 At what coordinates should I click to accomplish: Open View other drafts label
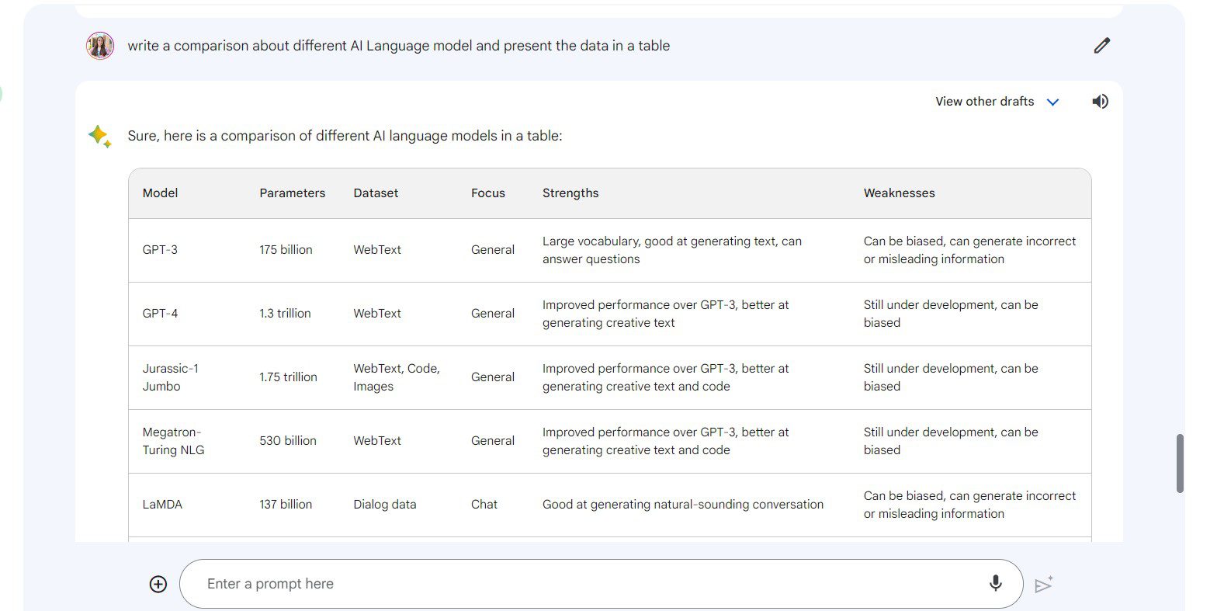coord(984,102)
